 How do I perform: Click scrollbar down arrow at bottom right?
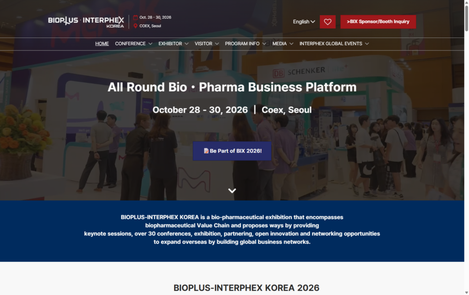(x=466, y=292)
